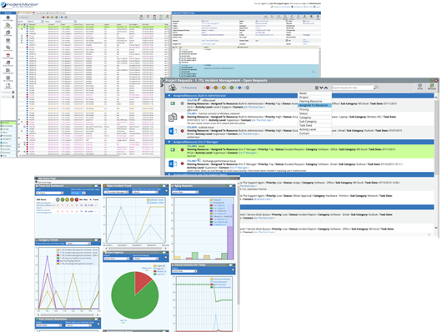442x332 pixels.
Task: Click the Outlook icon on the Exchange performance issue row
Action: 173,163
